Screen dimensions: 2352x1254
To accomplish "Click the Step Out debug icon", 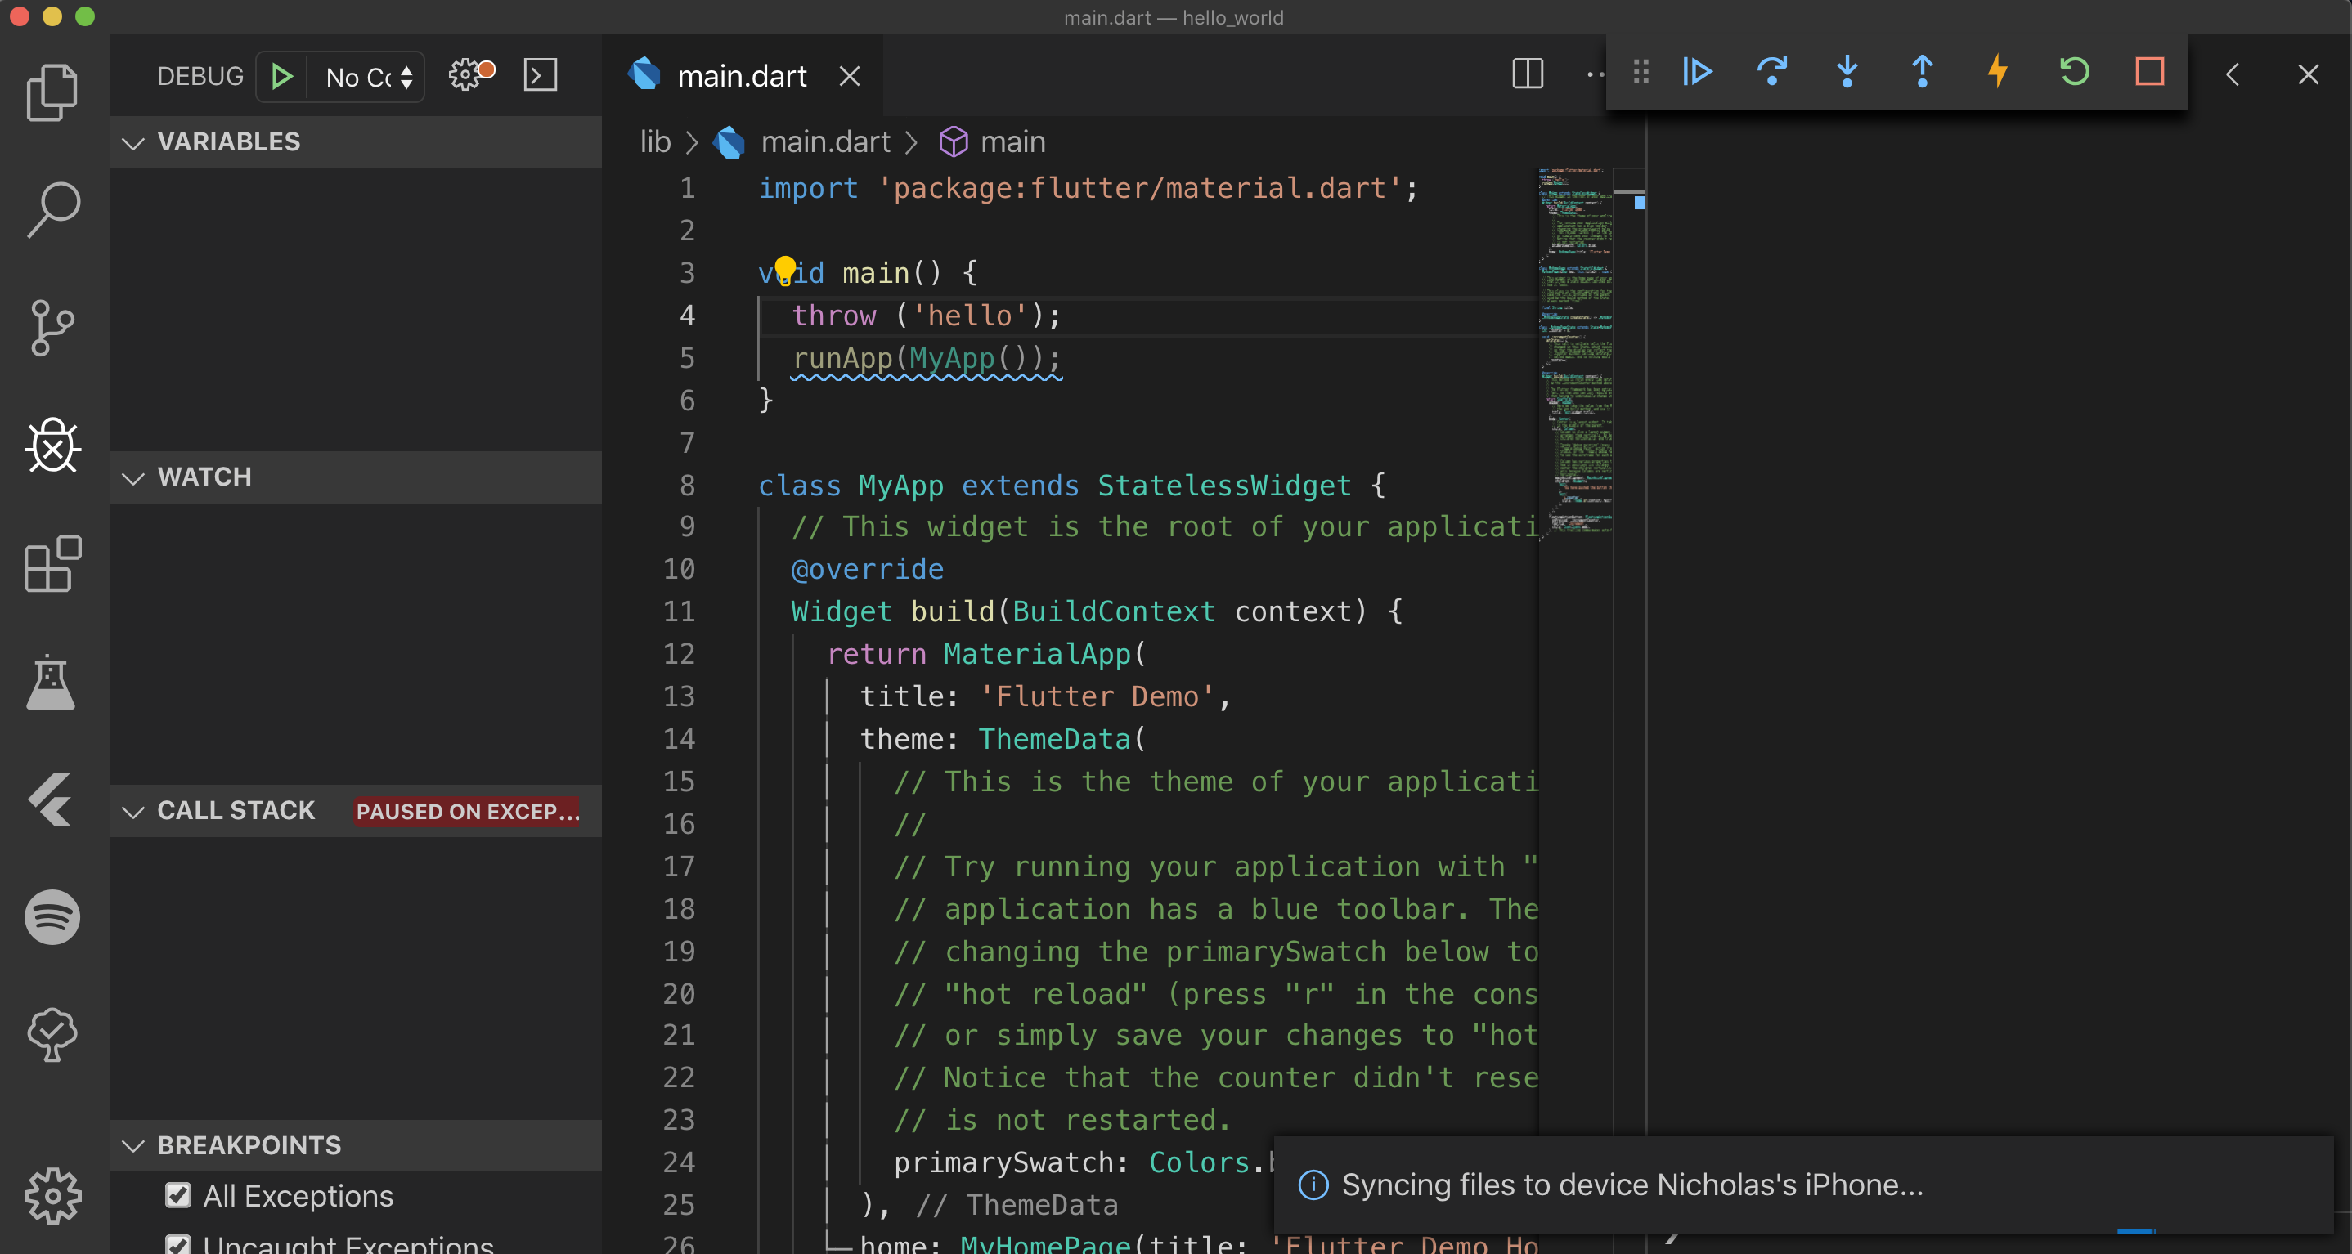I will click(1922, 72).
